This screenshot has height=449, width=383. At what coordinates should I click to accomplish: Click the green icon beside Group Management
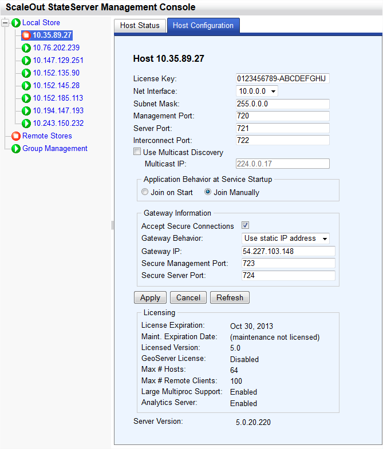(x=16, y=149)
